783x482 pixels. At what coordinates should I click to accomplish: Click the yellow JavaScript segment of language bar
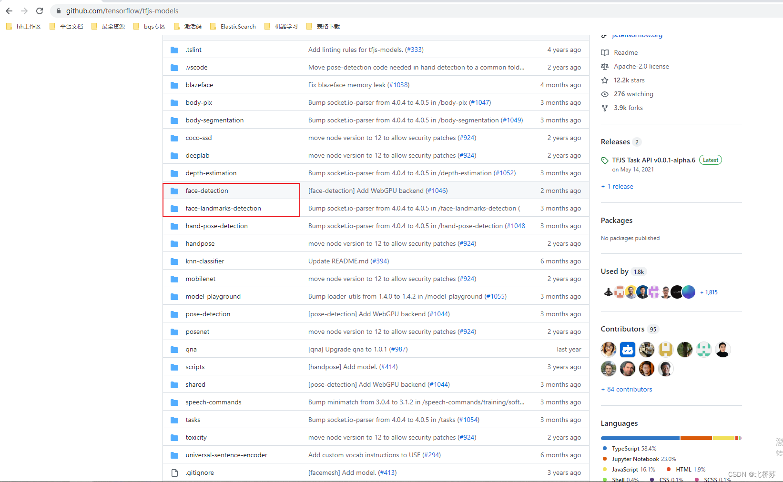pos(723,438)
